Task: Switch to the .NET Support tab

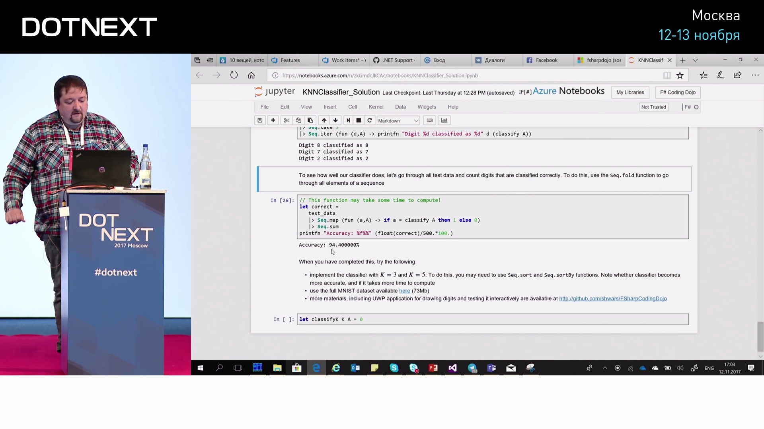Action: pyautogui.click(x=395, y=60)
